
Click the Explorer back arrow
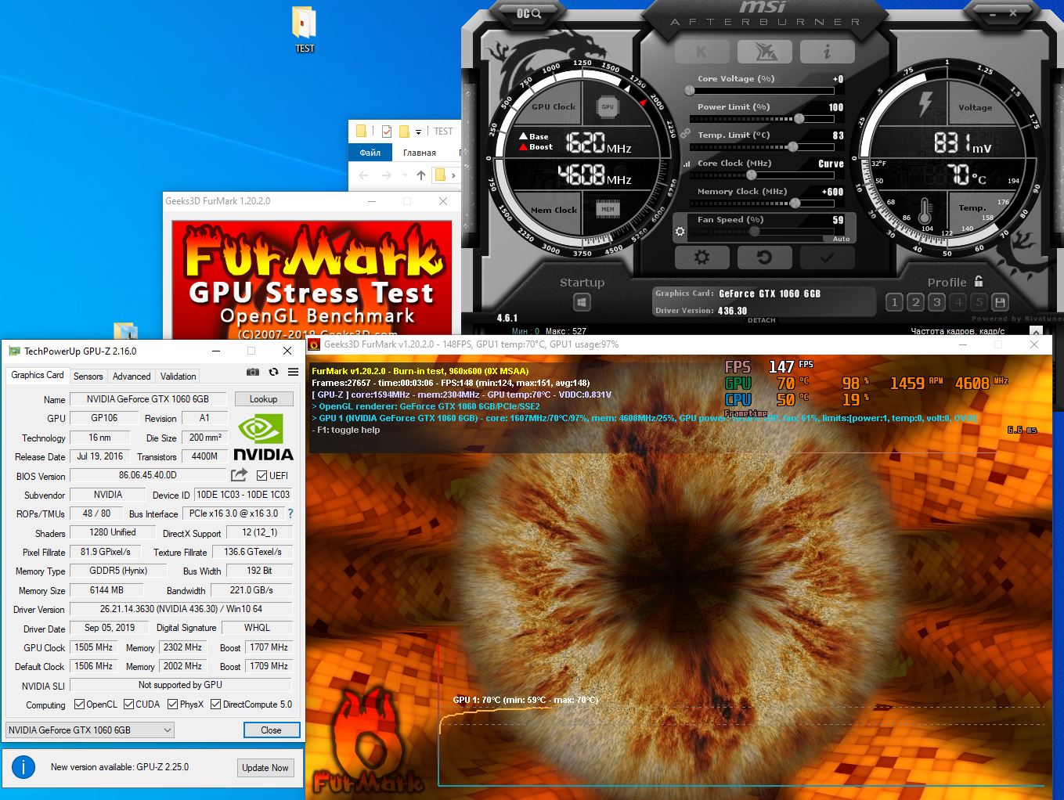click(x=364, y=175)
